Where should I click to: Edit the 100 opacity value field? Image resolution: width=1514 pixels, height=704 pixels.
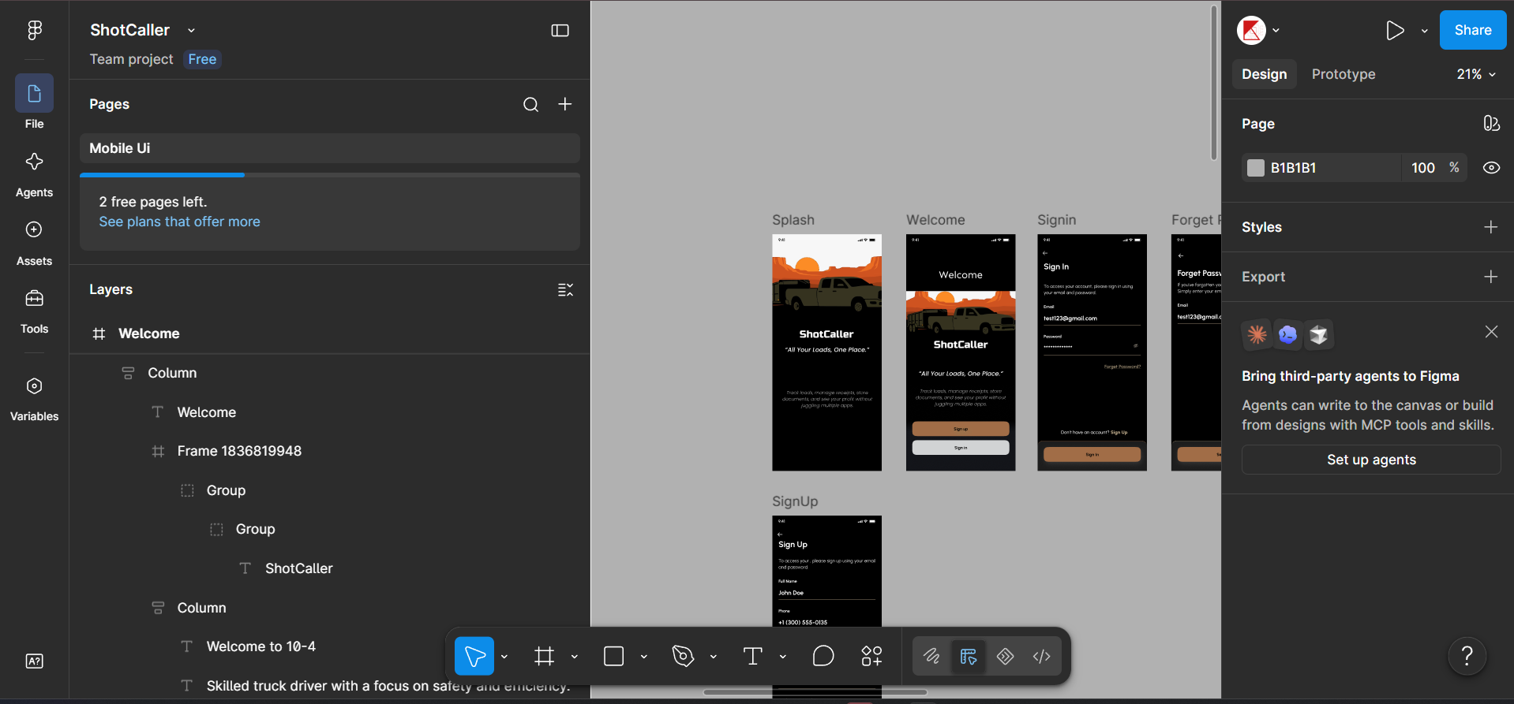pos(1423,168)
